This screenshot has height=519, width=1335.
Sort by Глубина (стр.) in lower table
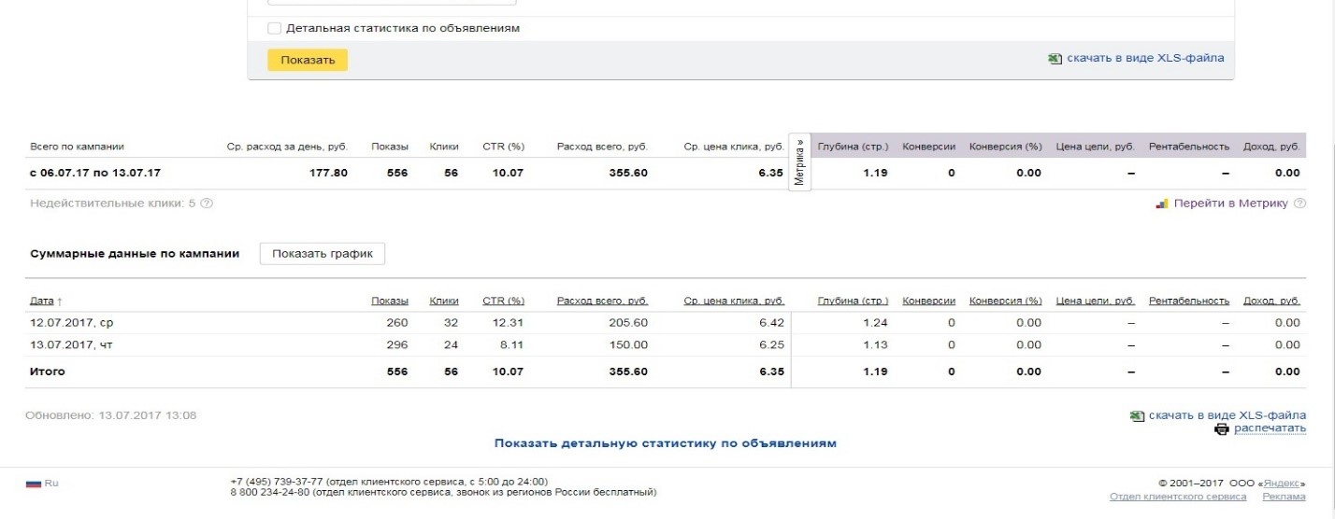853,301
